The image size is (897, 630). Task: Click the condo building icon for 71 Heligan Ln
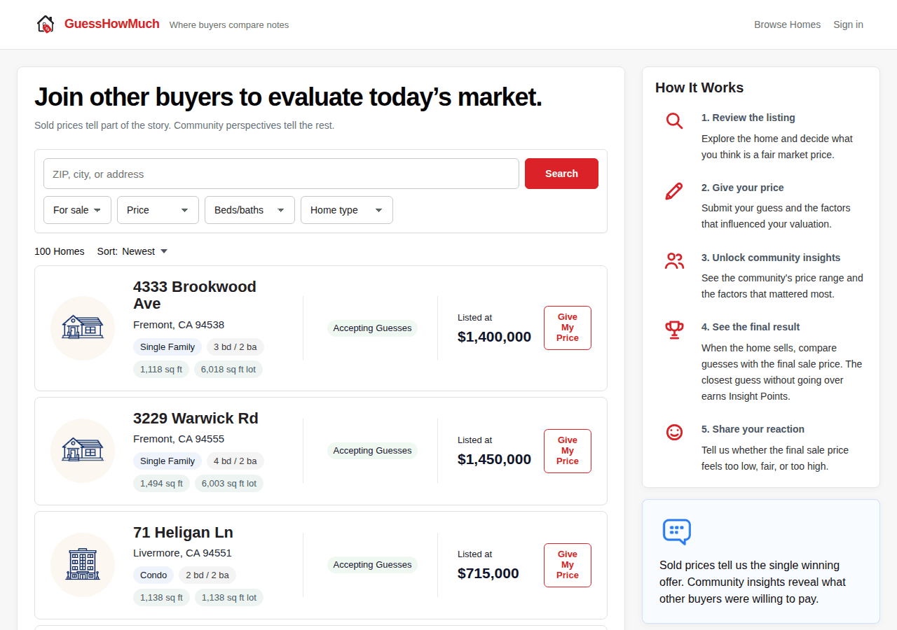pos(83,564)
